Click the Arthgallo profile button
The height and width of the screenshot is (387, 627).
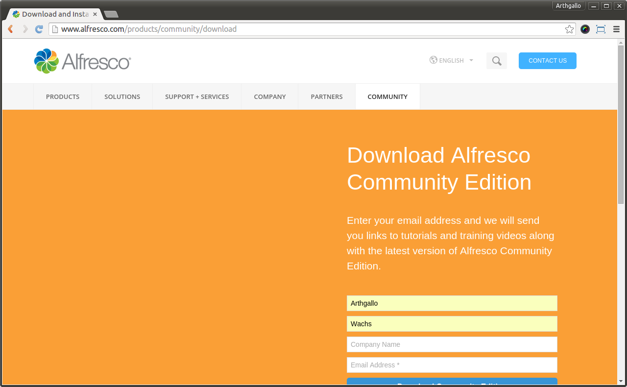click(568, 6)
